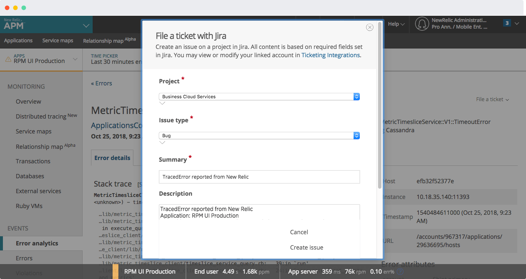Open the Time Picker showing Last 30 minutes
This screenshot has width=526, height=279.
116,59
